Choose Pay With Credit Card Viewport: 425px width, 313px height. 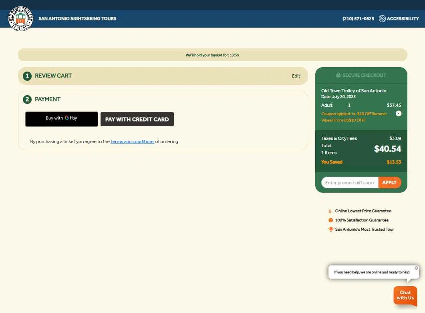(x=137, y=119)
